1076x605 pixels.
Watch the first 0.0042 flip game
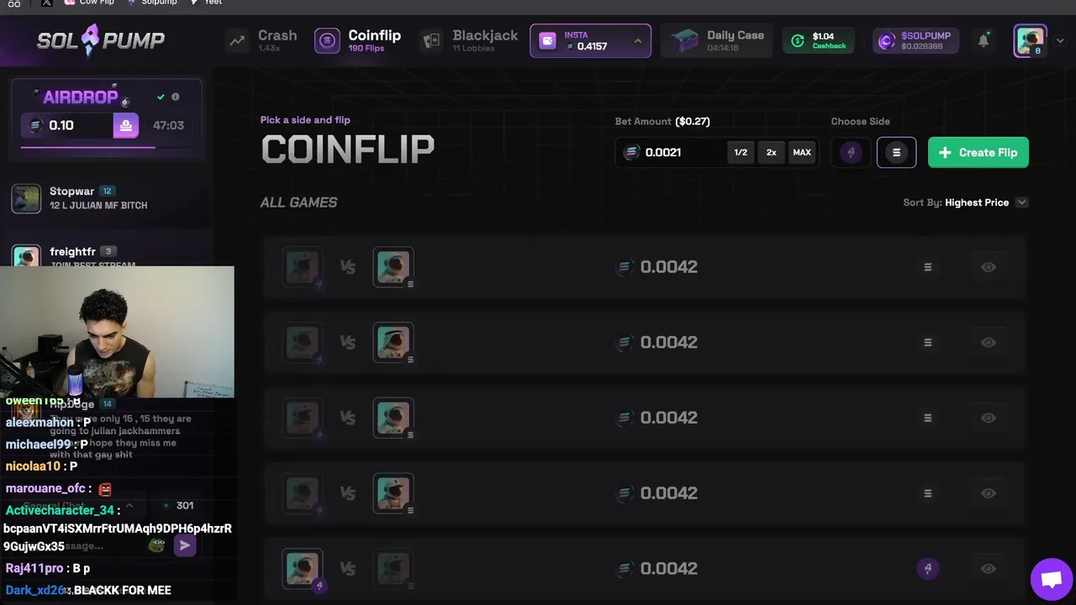coord(988,267)
